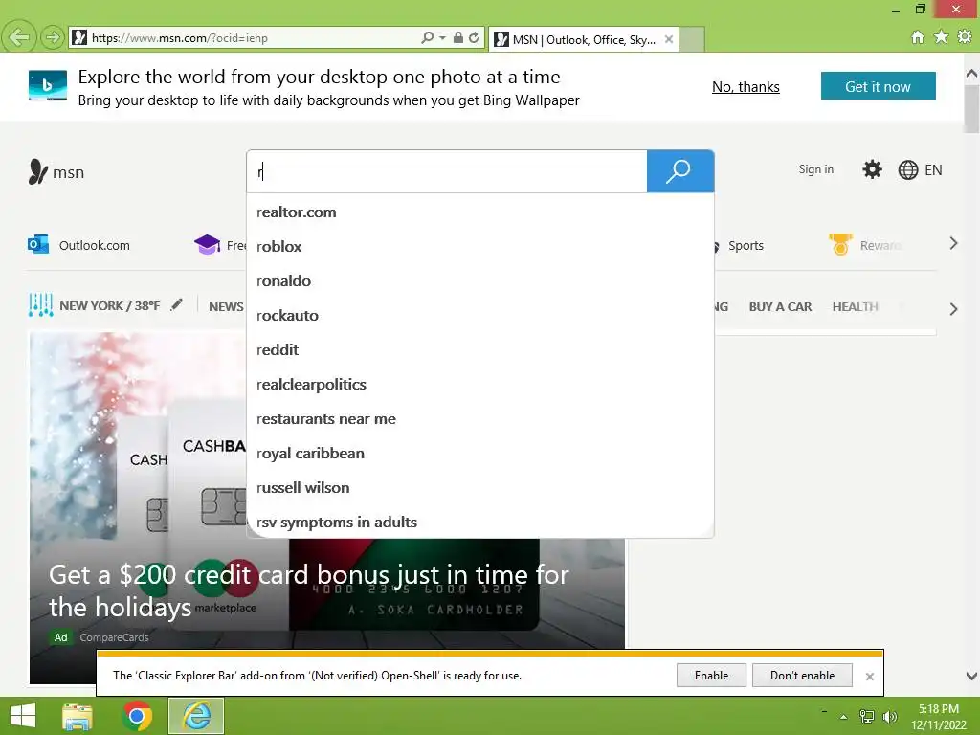
Task: Open the $200 credit card bonus article
Action: (309, 590)
